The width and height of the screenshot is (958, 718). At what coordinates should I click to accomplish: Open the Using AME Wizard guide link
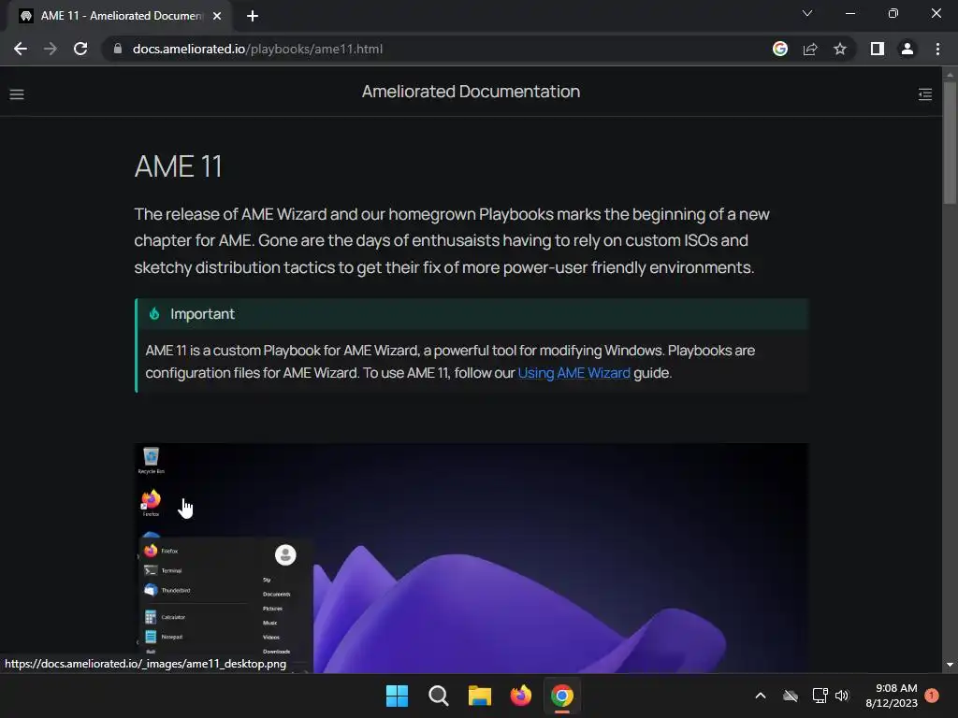click(573, 373)
